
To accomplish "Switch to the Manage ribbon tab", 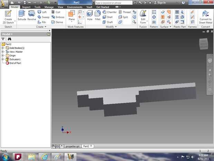I will [49, 7].
